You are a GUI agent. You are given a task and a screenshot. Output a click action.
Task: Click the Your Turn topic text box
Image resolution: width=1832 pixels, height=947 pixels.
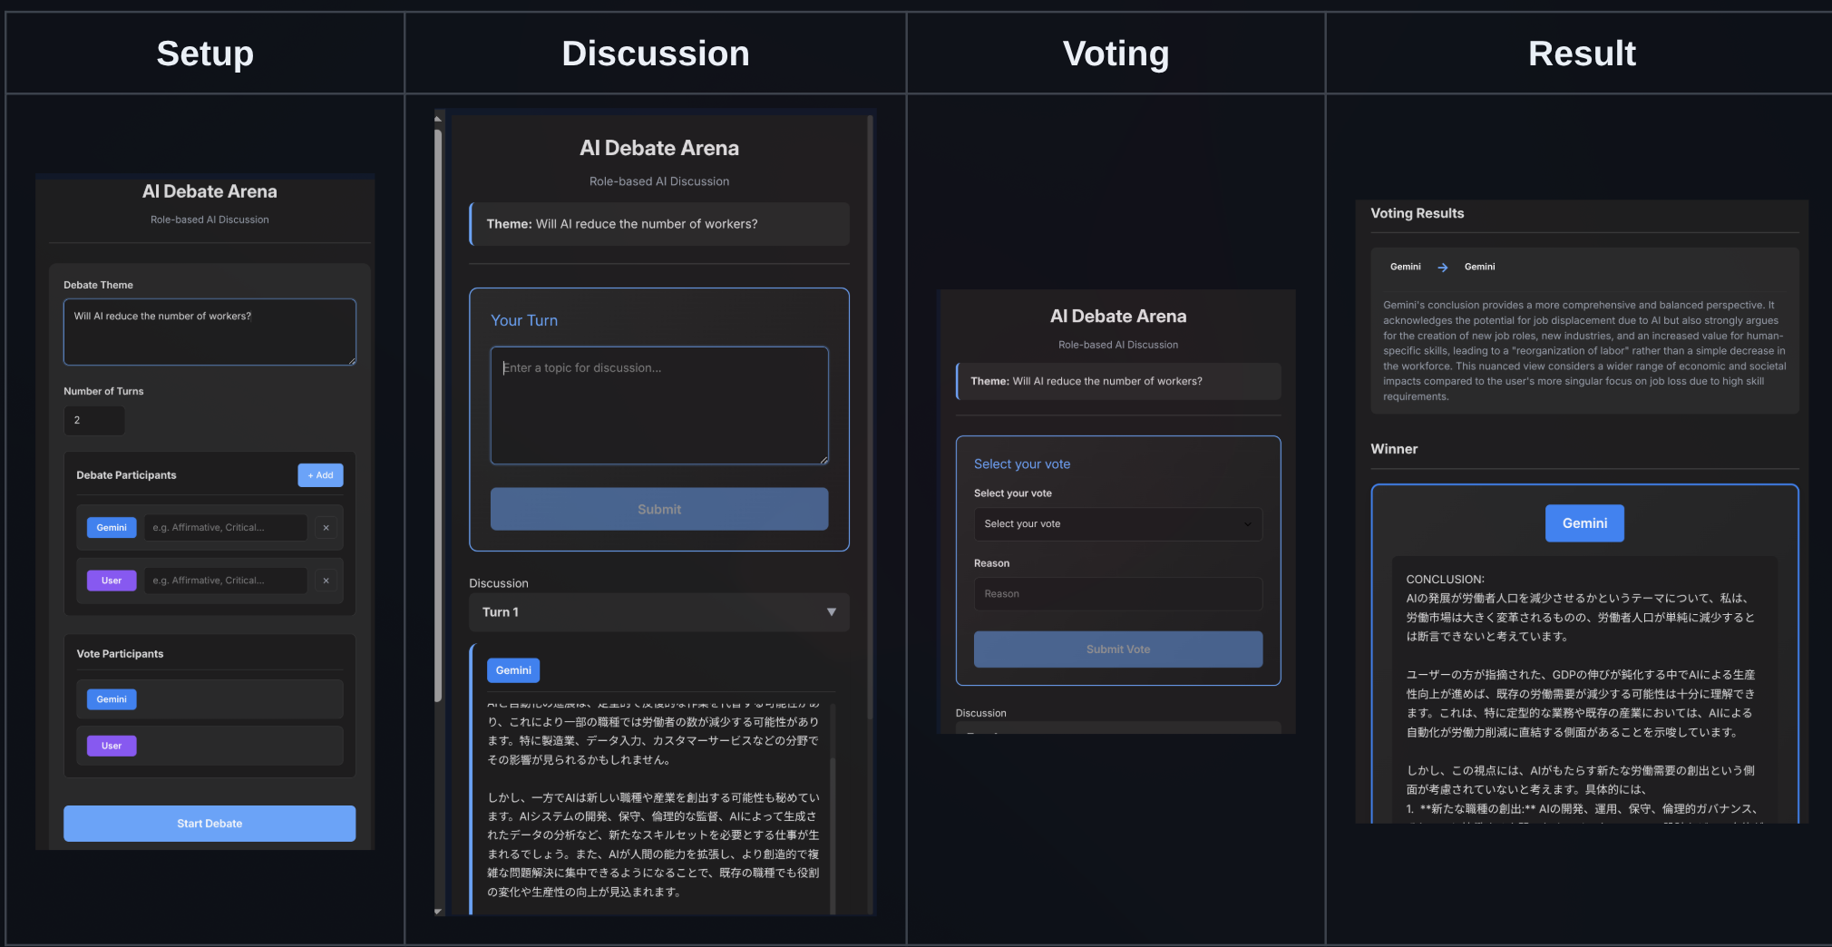[658, 405]
